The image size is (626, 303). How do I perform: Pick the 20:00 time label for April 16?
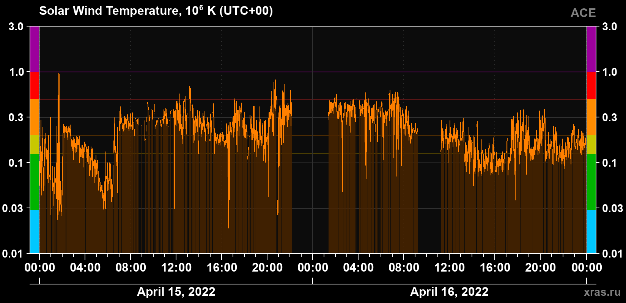click(x=541, y=268)
